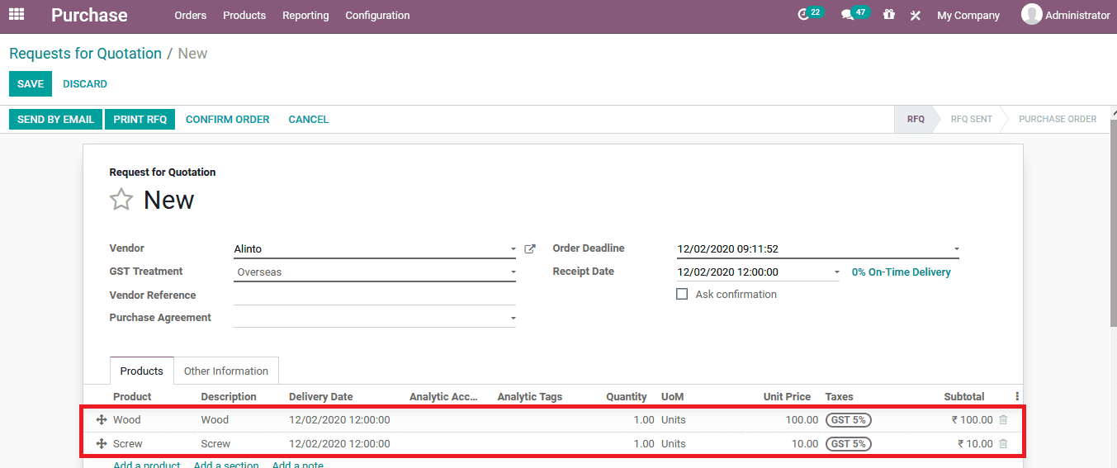Click the Quantity column header
The image size is (1117, 468).
pos(626,396)
